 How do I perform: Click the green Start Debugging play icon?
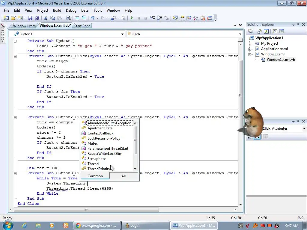(x=132, y=18)
